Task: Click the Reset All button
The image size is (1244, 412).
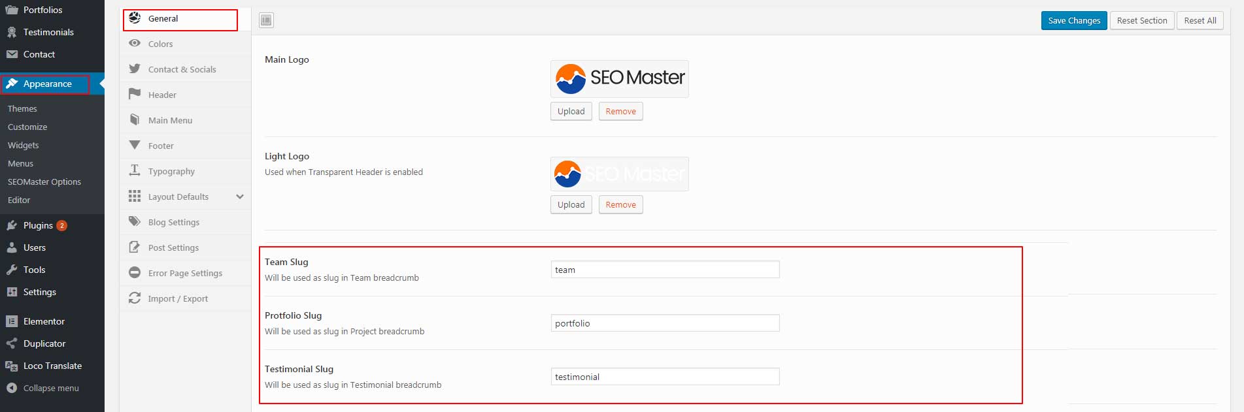Action: click(x=1200, y=20)
